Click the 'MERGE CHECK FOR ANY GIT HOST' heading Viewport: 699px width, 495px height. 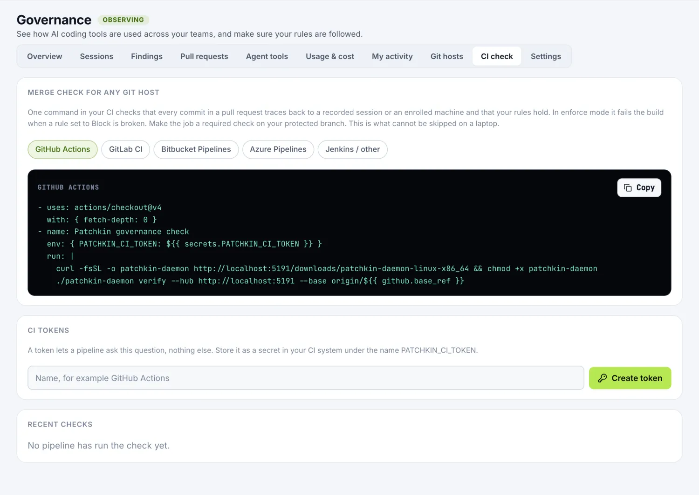94,93
